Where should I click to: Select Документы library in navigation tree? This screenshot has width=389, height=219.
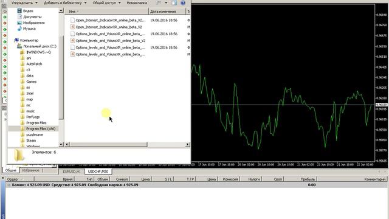32,17
